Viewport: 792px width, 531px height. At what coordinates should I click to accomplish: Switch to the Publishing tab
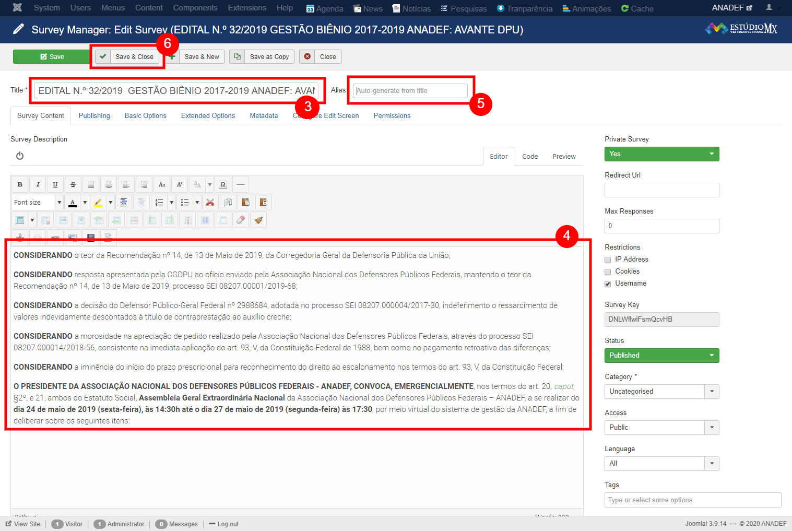pos(94,116)
